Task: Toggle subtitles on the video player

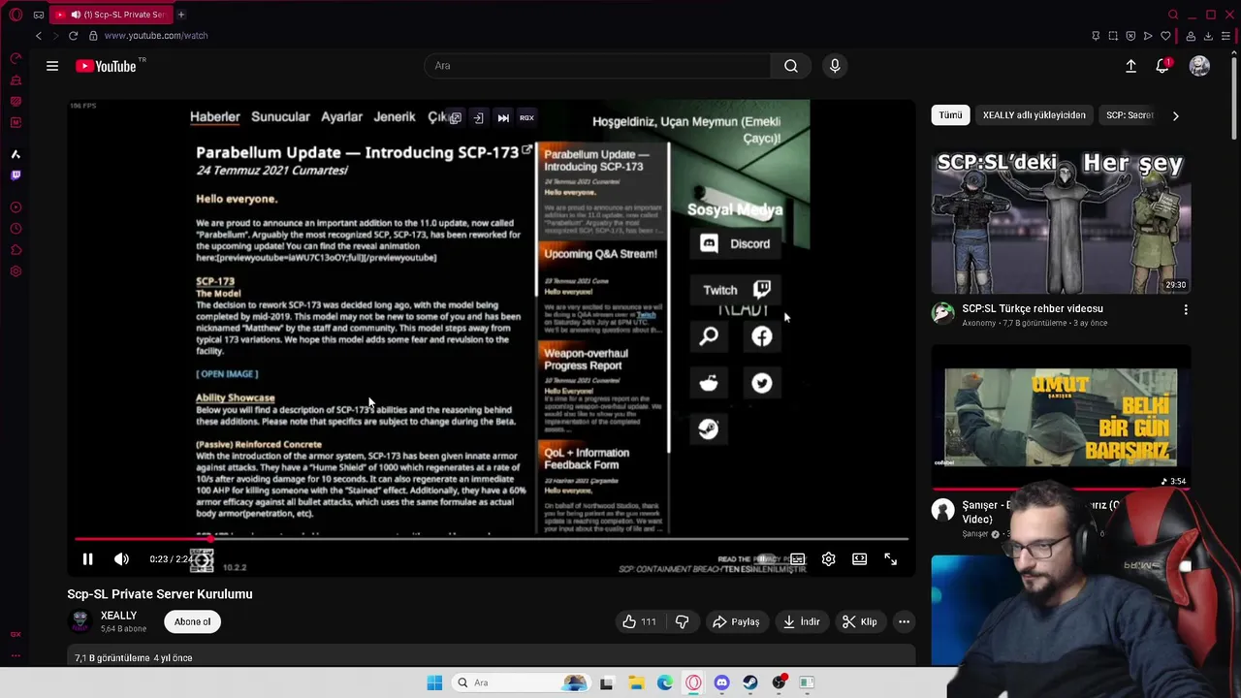Action: point(797,559)
